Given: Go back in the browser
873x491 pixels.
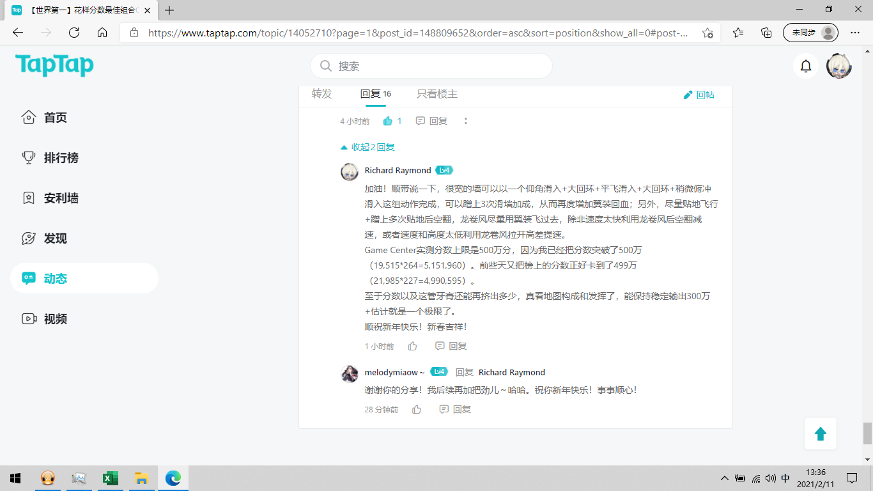Looking at the screenshot, I should [18, 33].
